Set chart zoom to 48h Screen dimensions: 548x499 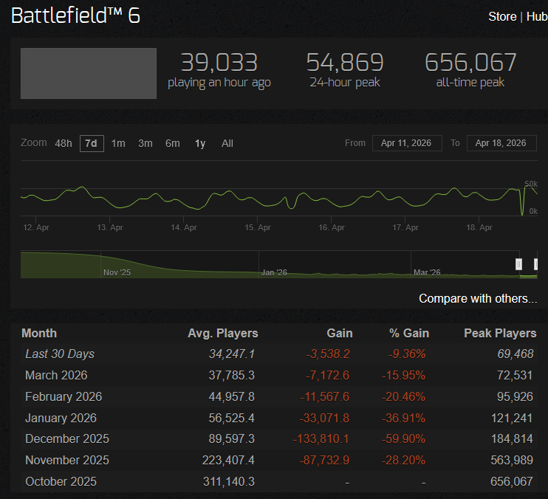(64, 143)
